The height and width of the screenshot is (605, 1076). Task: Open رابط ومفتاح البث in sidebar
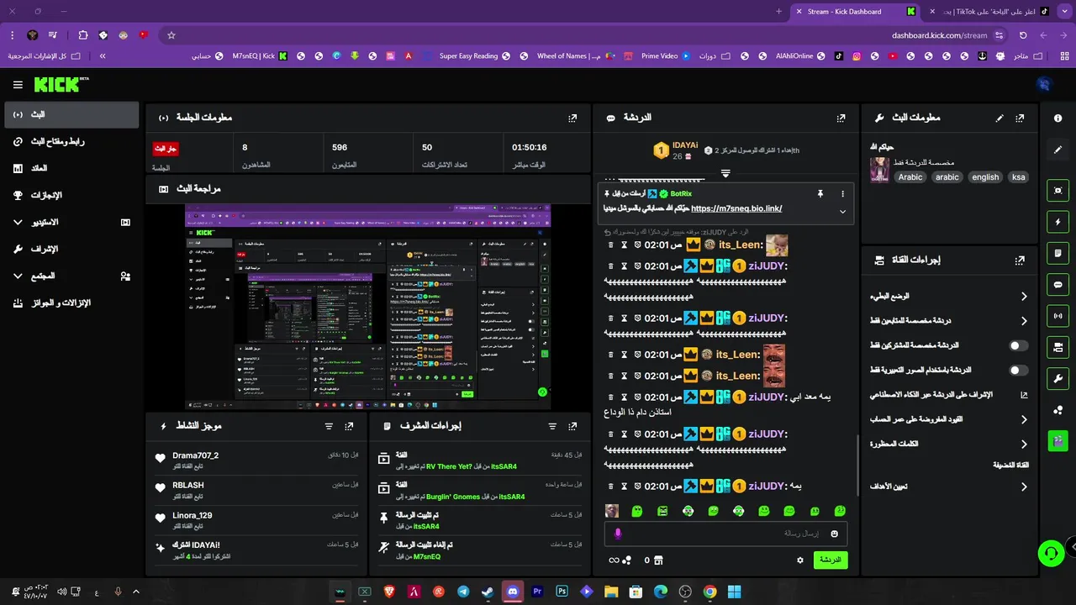(x=71, y=141)
